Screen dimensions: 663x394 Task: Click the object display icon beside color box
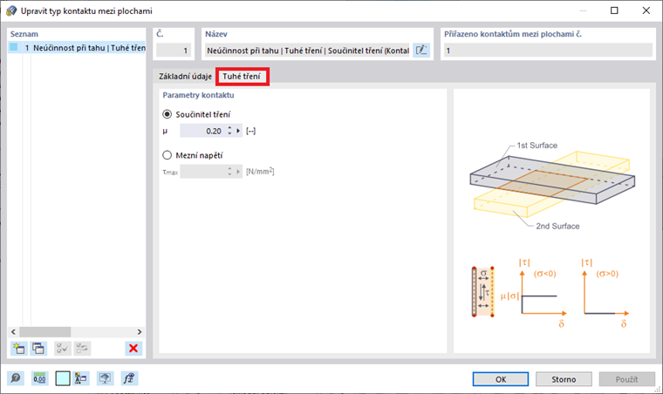tap(80, 378)
